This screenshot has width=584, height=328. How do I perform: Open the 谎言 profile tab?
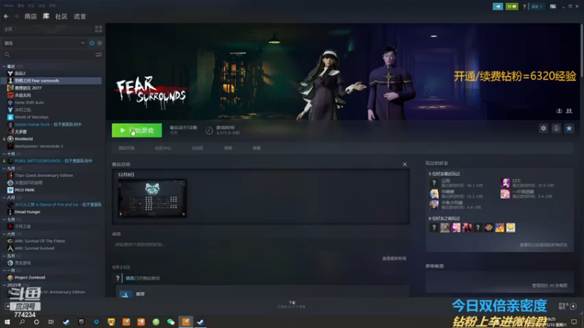80,16
